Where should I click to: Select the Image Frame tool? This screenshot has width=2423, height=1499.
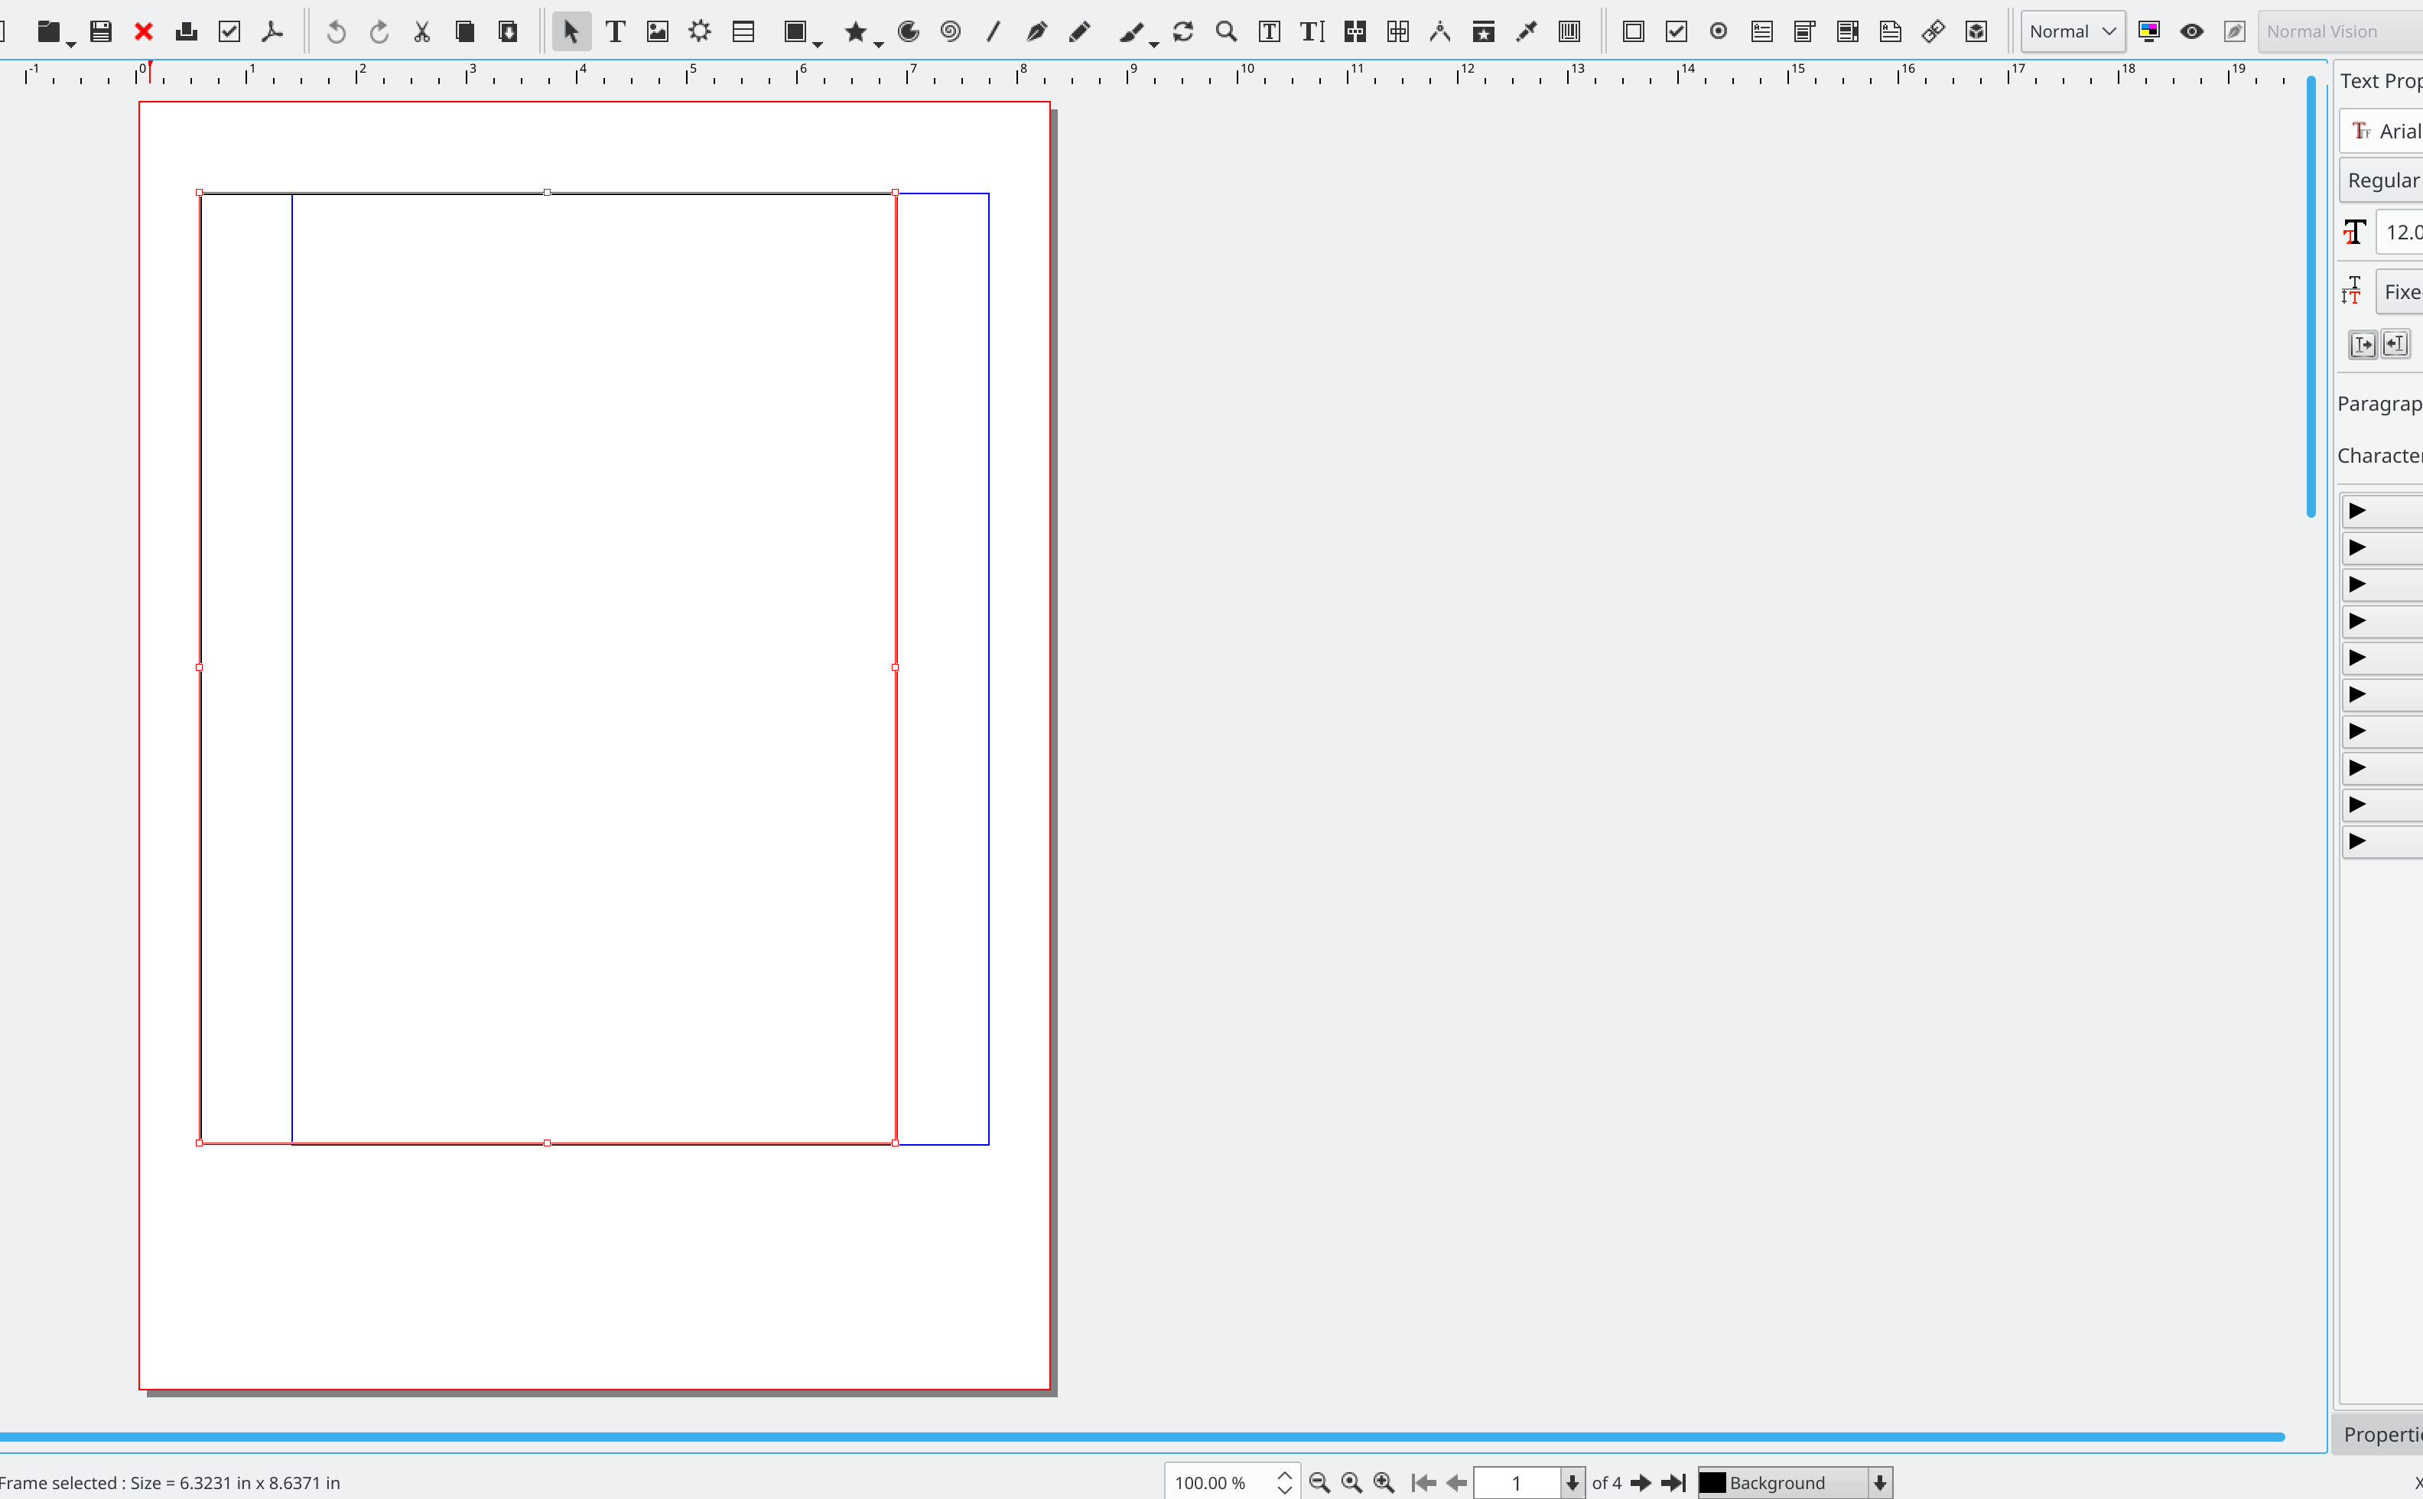657,31
